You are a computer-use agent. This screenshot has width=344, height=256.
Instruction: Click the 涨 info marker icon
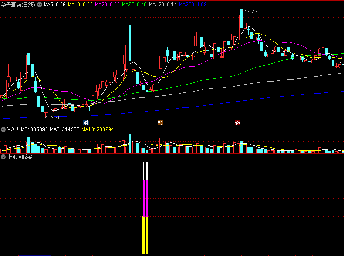[238, 122]
